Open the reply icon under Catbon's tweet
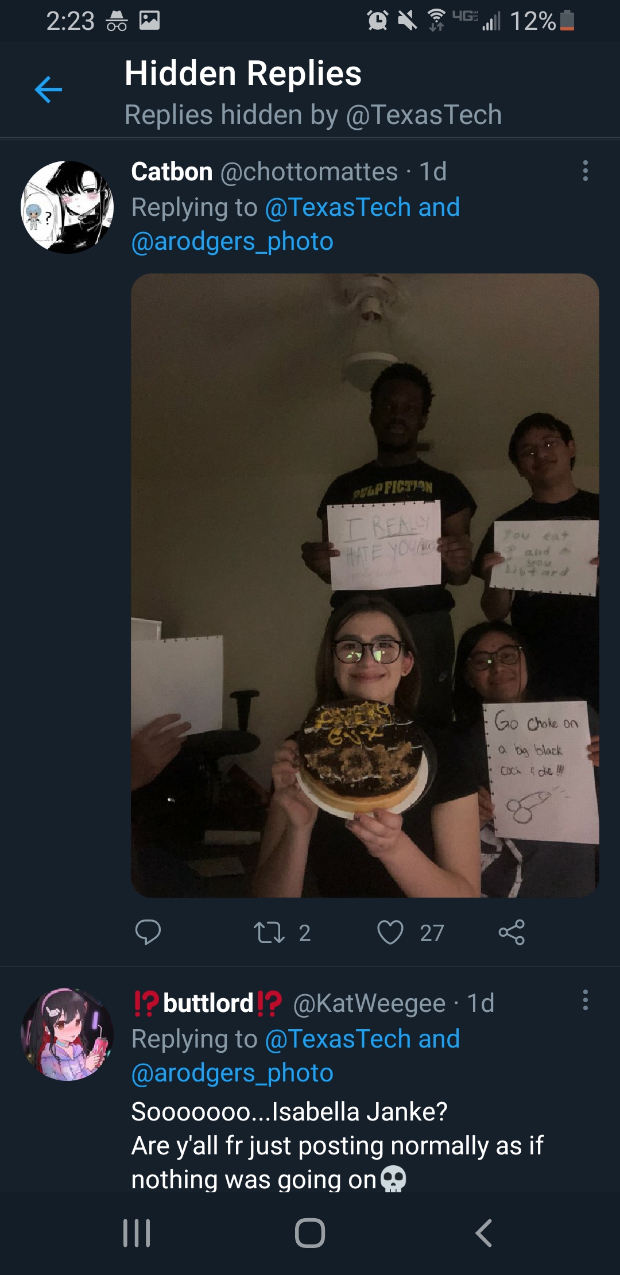The width and height of the screenshot is (620, 1275). pyautogui.click(x=148, y=932)
